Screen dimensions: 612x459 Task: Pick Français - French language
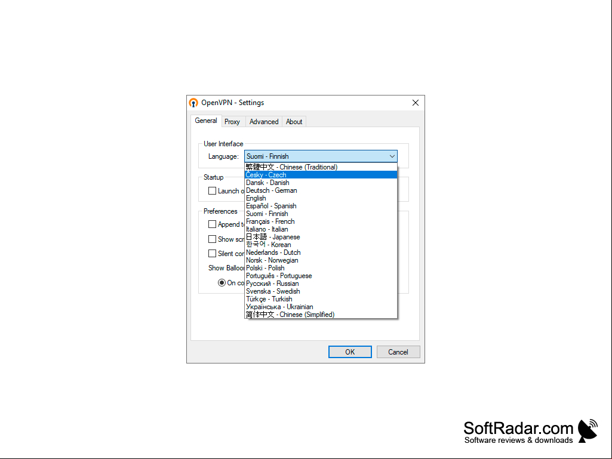click(x=321, y=221)
